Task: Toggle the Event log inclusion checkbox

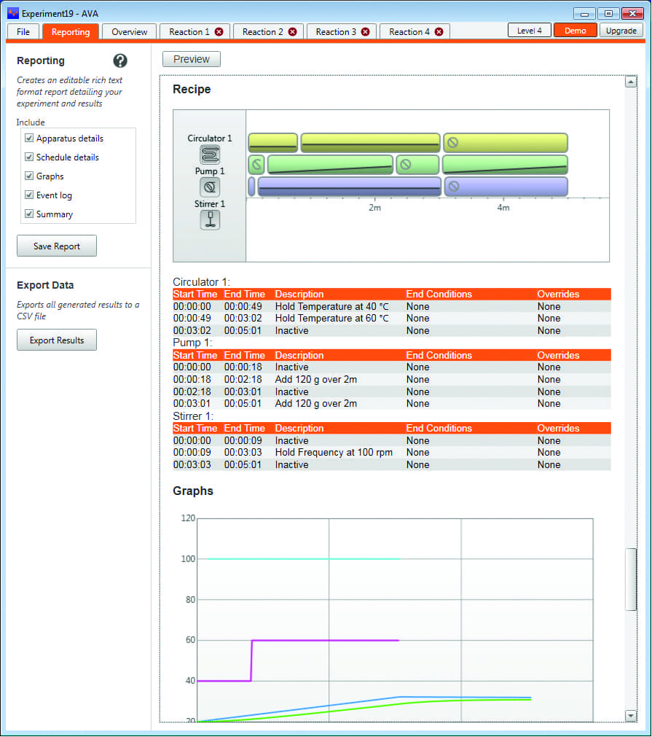Action: 29,195
